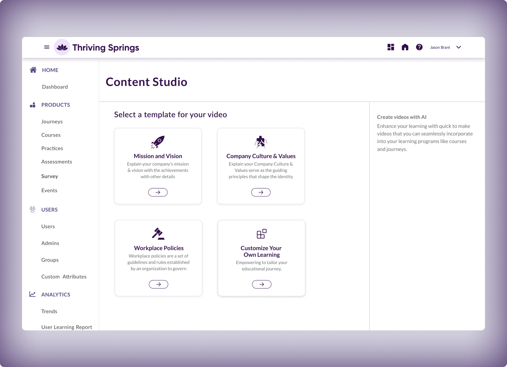The height and width of the screenshot is (367, 507).
Task: Open the hamburger menu icon
Action: tap(47, 47)
